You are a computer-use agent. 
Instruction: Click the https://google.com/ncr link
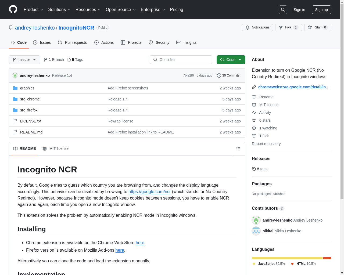pyautogui.click(x=149, y=191)
